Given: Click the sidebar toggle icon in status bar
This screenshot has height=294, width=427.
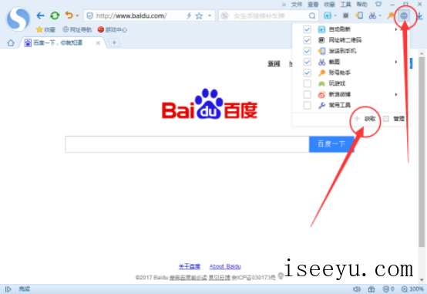Looking at the screenshot, I should tap(8, 289).
